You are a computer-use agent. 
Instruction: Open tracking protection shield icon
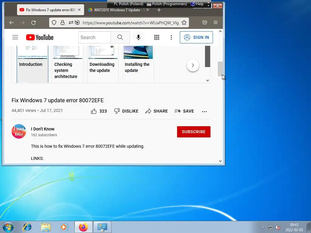[54, 22]
